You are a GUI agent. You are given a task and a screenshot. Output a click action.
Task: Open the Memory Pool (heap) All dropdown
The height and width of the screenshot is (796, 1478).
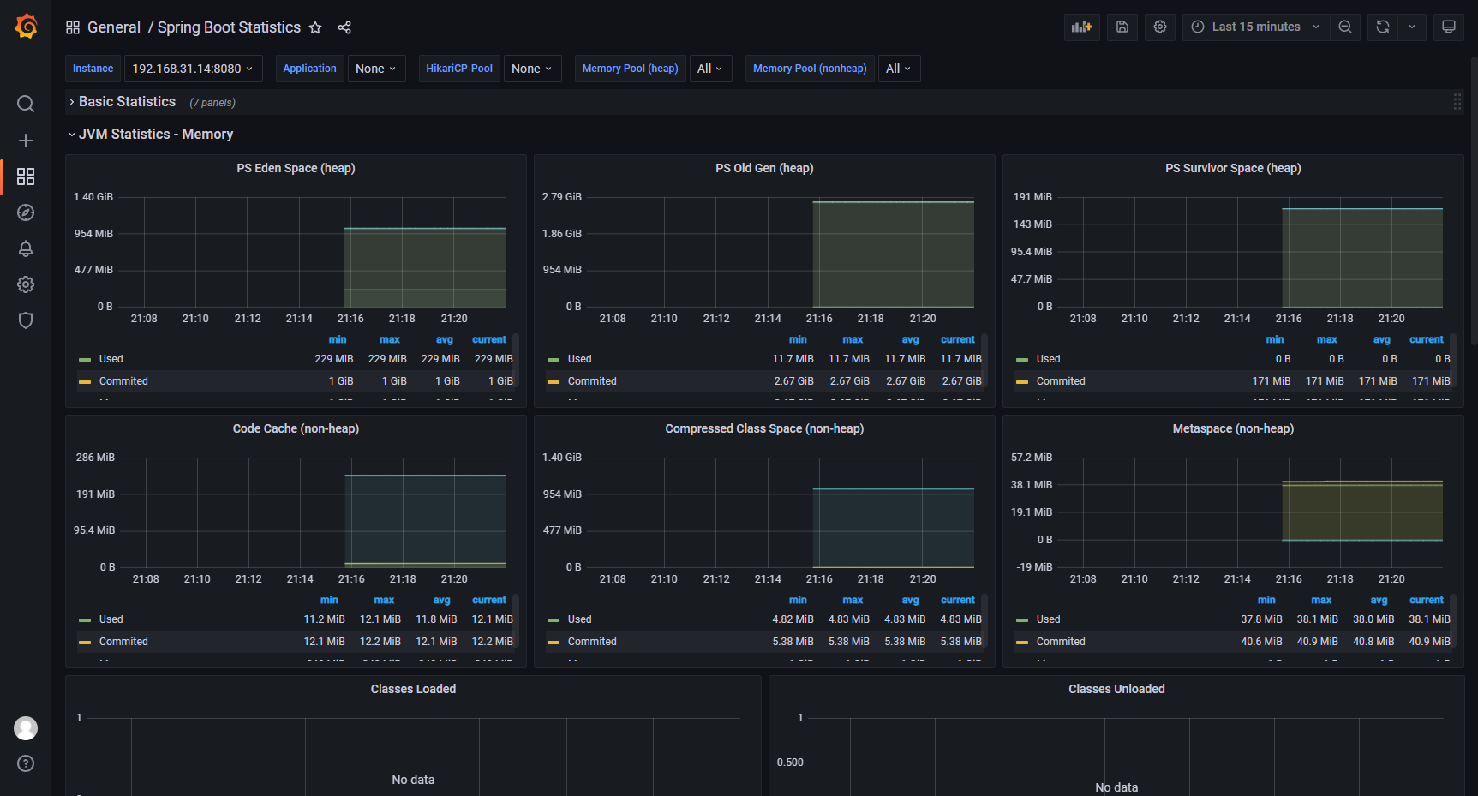tap(710, 69)
